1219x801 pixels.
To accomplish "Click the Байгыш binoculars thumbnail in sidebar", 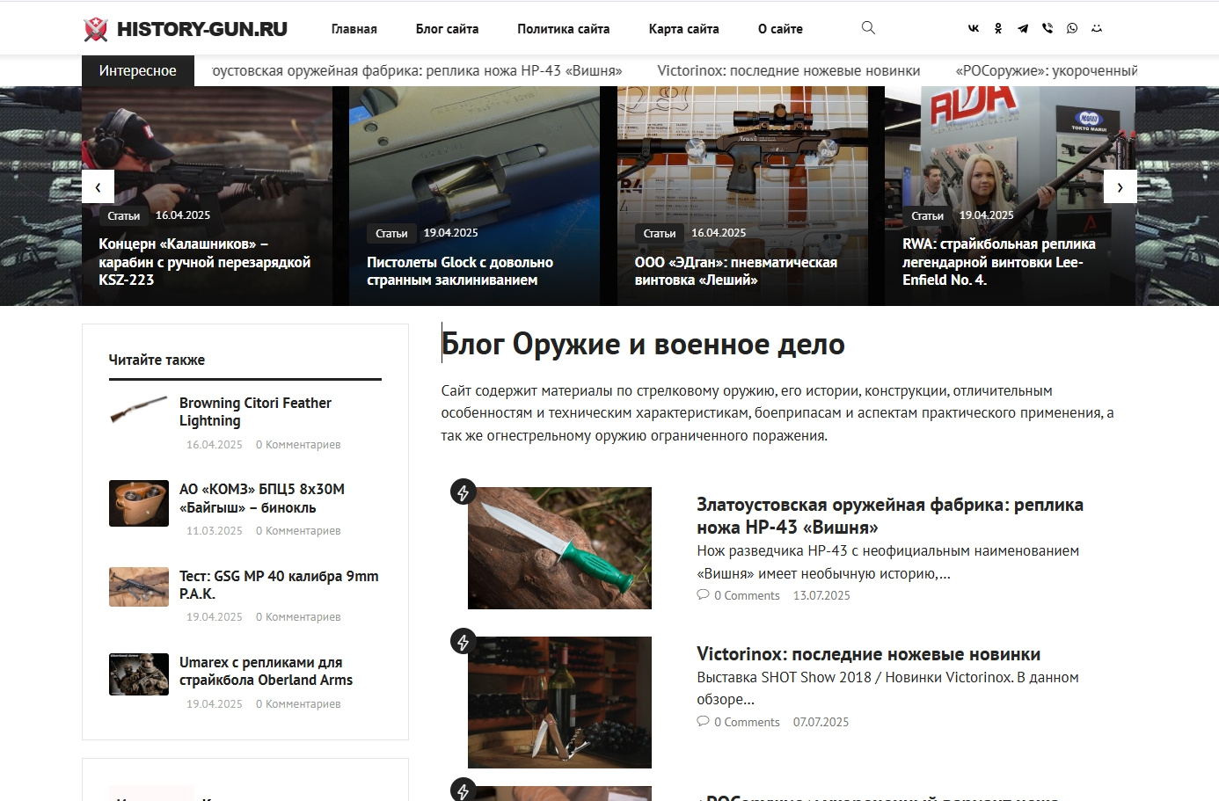I will [139, 503].
